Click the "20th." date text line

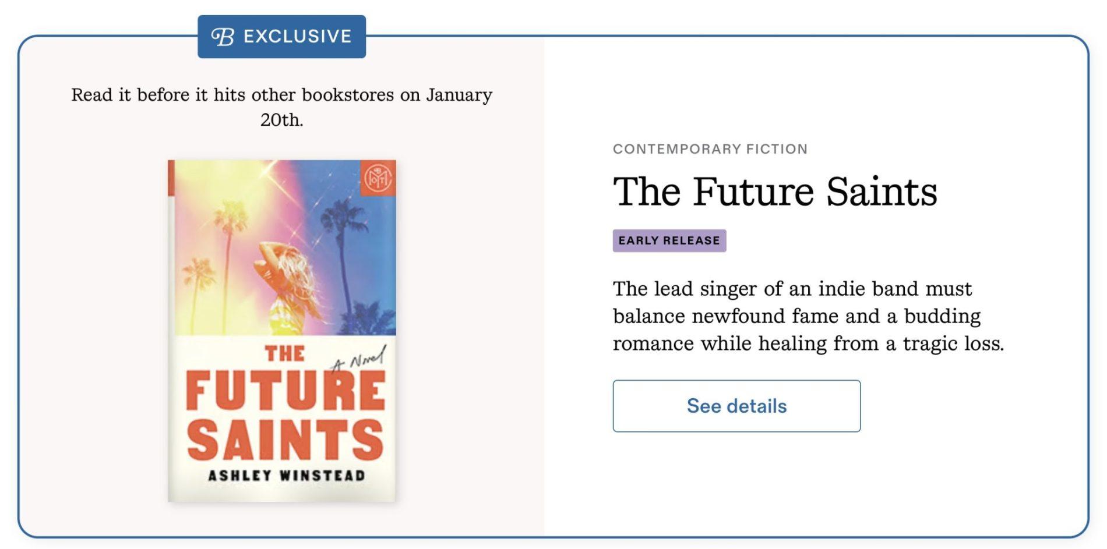click(281, 120)
